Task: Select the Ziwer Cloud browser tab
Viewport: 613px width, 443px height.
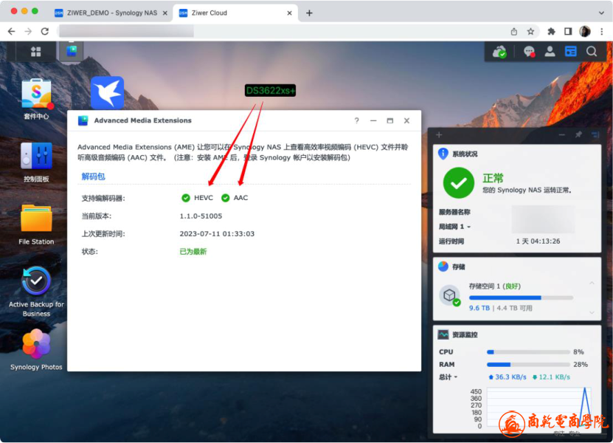Action: point(235,13)
